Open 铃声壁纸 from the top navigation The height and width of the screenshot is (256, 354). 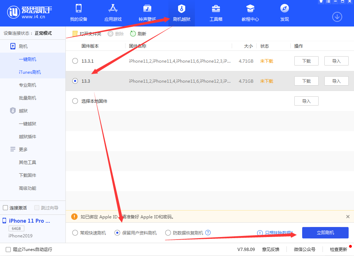point(147,13)
